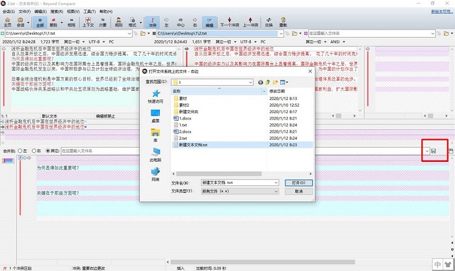Screen dimensions: 455x271
Task: Take the 左 left arrow toolbar icon
Action: (166, 22)
